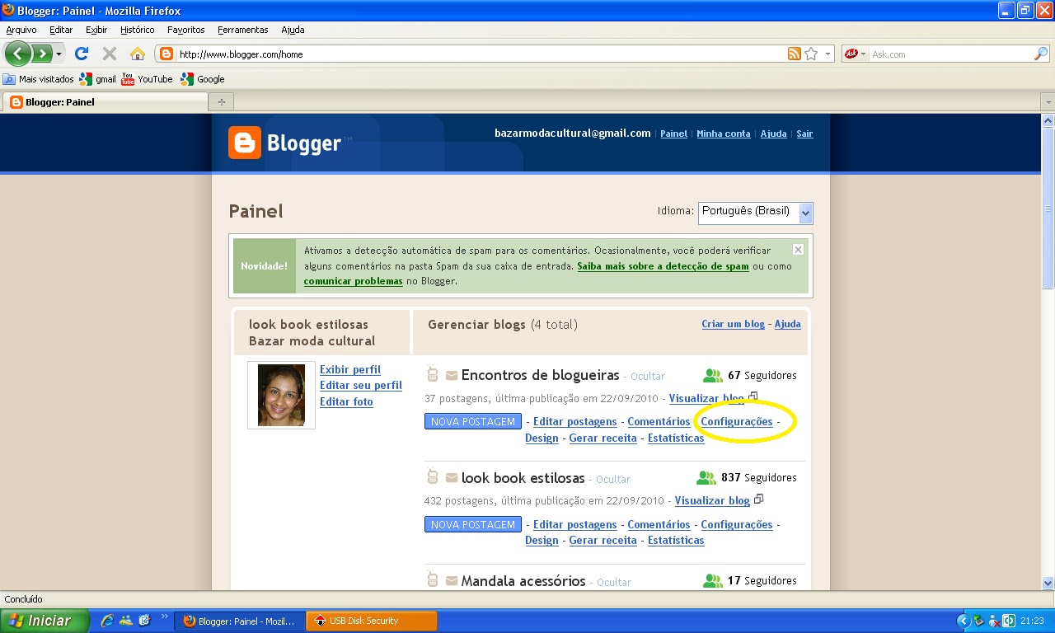Image resolution: width=1055 pixels, height=633 pixels.
Task: Focus the Ask.com search field
Action: [x=951, y=54]
